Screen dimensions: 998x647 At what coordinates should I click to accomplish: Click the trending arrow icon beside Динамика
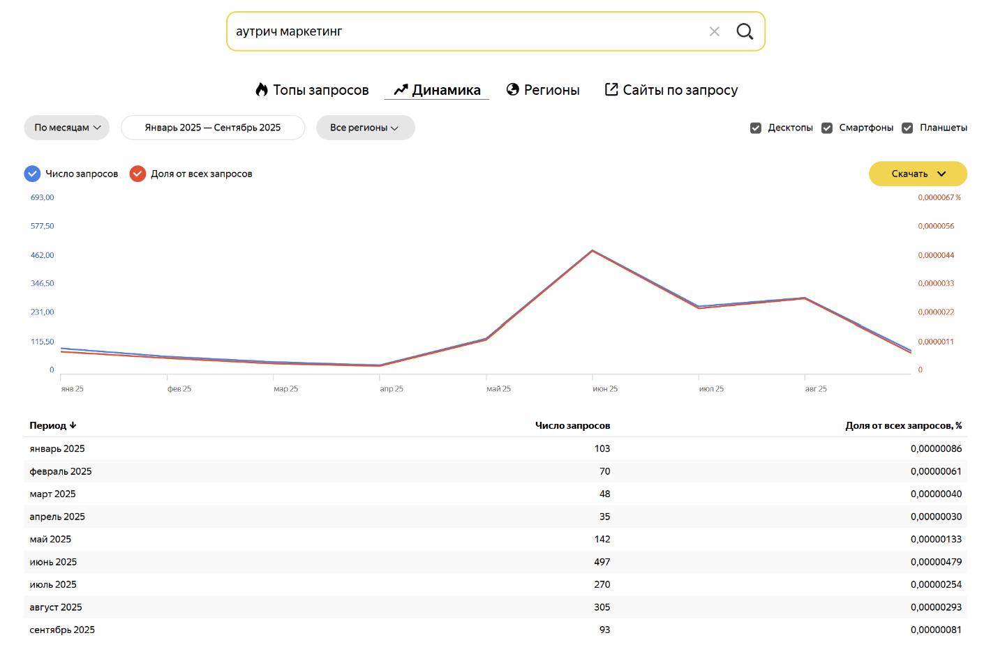(401, 90)
